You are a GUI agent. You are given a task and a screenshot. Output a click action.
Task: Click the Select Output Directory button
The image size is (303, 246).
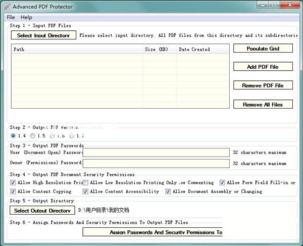point(42,210)
